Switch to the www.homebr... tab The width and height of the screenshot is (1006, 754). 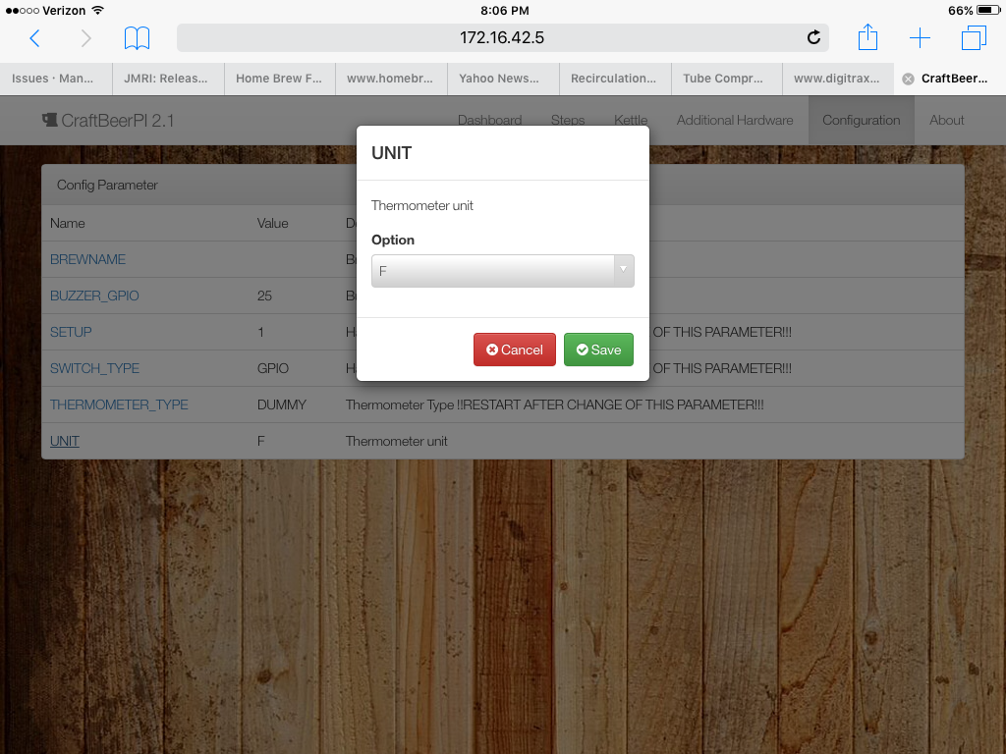[x=391, y=79]
